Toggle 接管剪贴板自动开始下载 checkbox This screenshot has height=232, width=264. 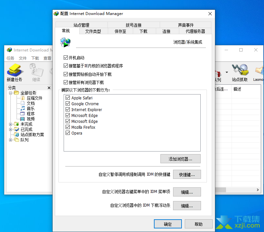66,74
